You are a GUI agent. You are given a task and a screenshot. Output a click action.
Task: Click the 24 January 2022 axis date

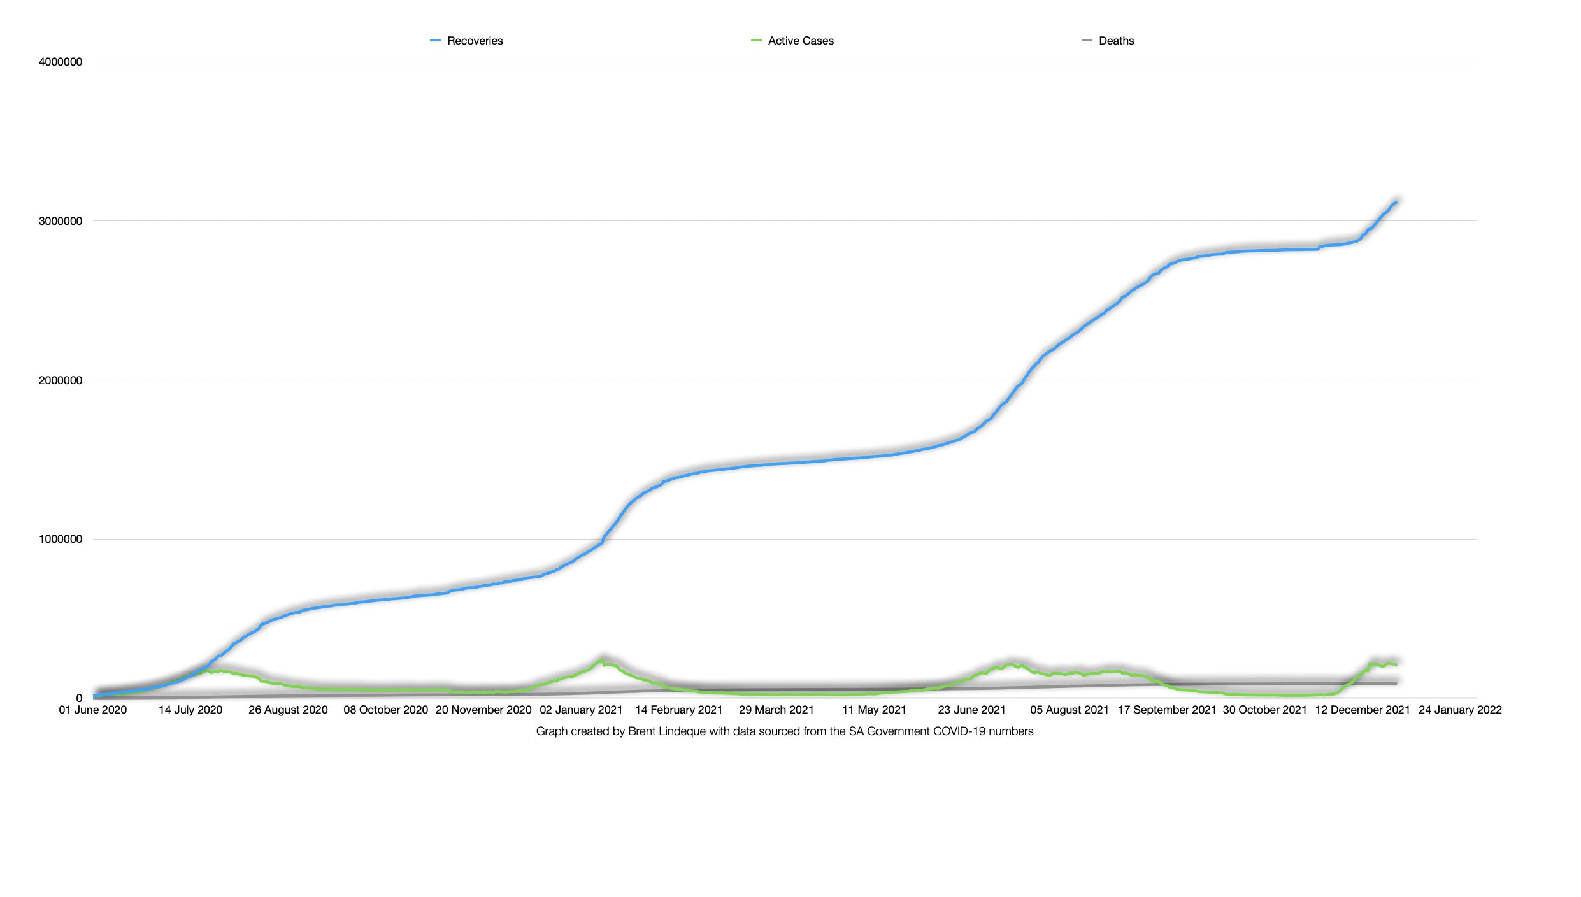(1460, 710)
